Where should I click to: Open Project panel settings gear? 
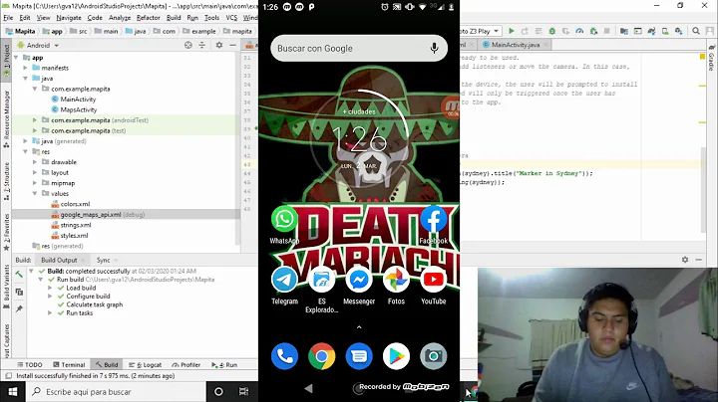pos(219,45)
